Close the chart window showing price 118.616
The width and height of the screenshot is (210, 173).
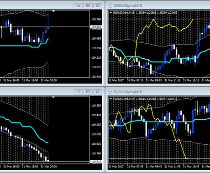click(x=98, y=92)
